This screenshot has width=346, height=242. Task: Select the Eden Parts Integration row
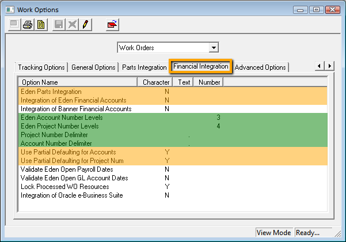(51, 92)
